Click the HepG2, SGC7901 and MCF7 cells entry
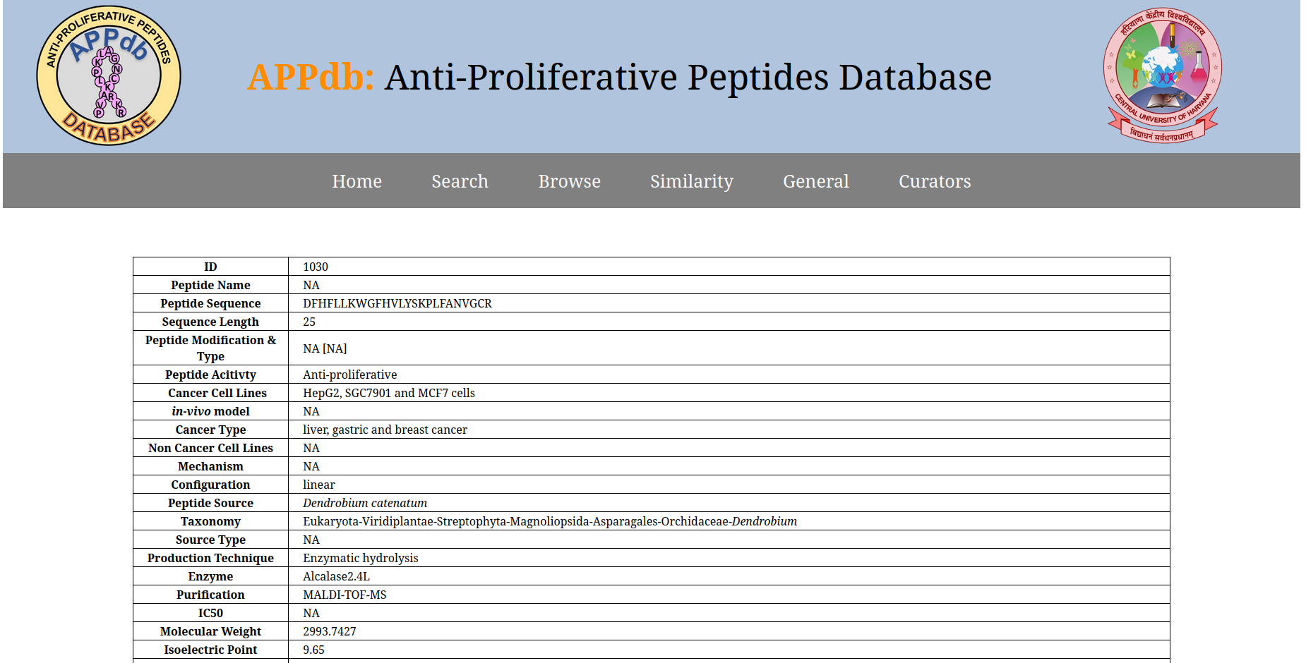The width and height of the screenshot is (1306, 663). 389,393
